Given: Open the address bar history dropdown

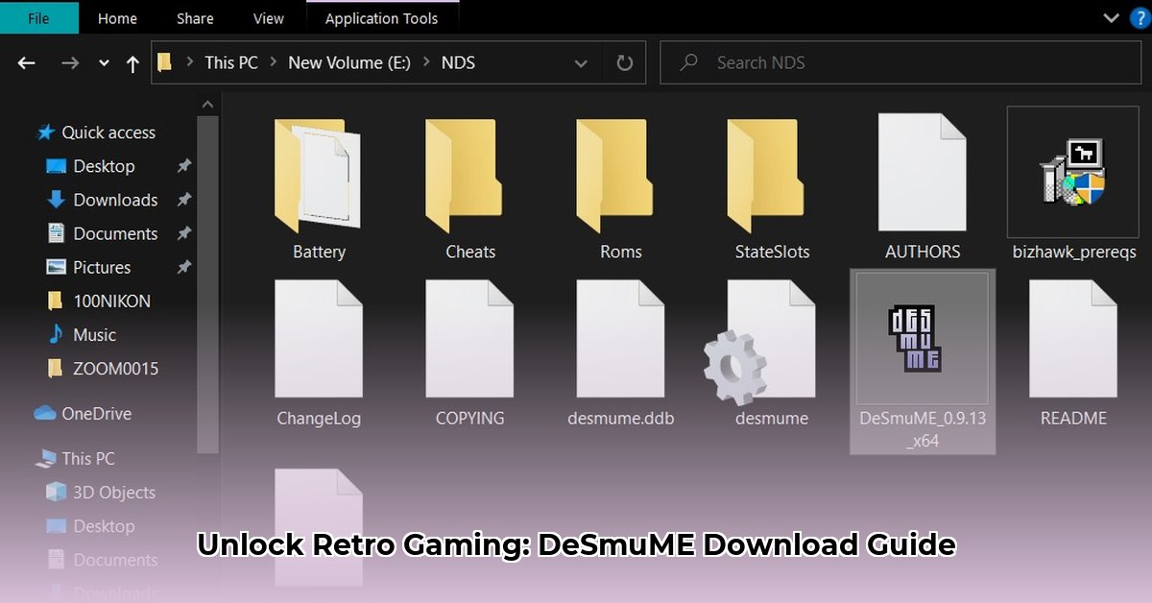Looking at the screenshot, I should [x=581, y=62].
